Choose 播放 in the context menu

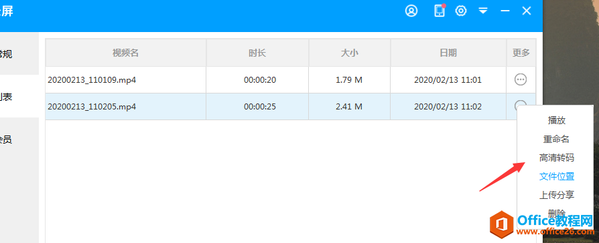pyautogui.click(x=557, y=120)
